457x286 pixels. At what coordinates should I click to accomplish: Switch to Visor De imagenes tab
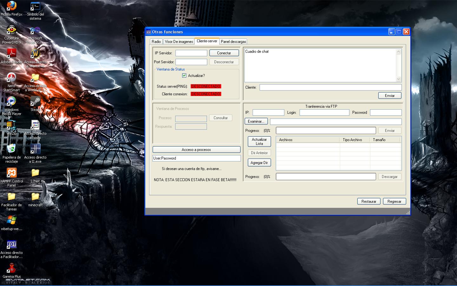pos(179,42)
